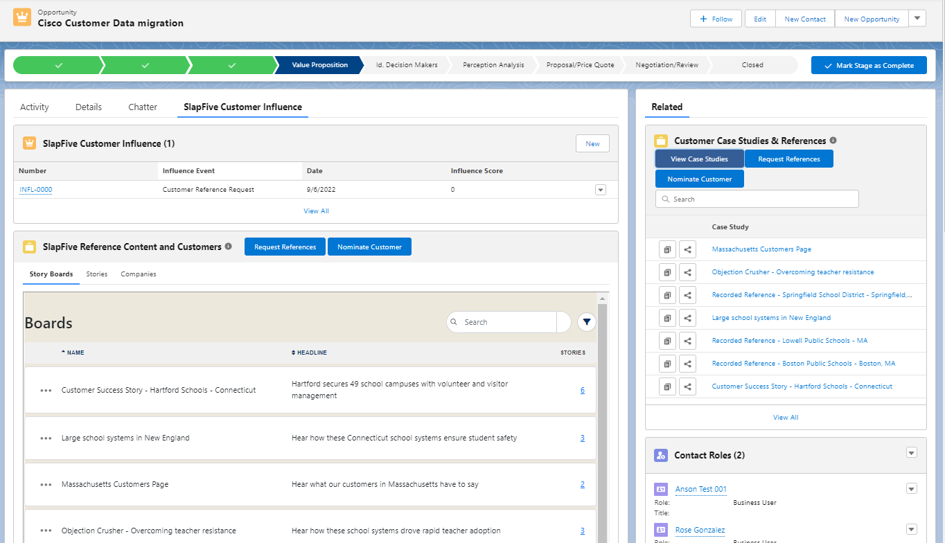Click the info icon beside Customer Case Studies & References

(x=832, y=140)
